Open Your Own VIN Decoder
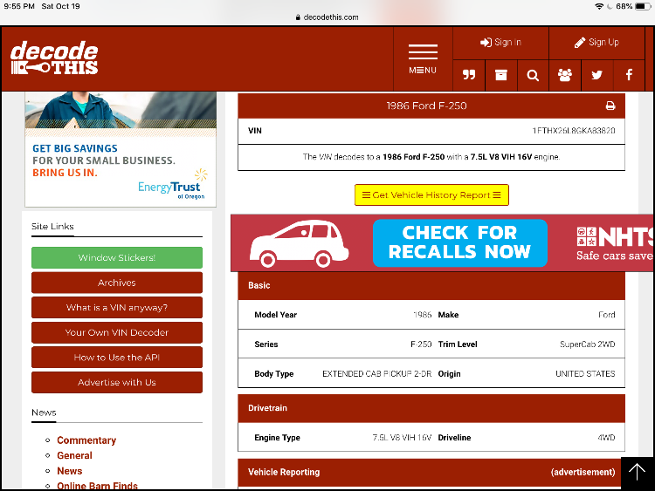This screenshot has height=491, width=655. (117, 332)
